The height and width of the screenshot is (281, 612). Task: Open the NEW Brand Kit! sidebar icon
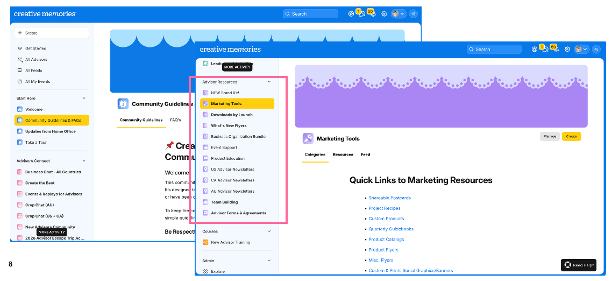[x=205, y=93]
